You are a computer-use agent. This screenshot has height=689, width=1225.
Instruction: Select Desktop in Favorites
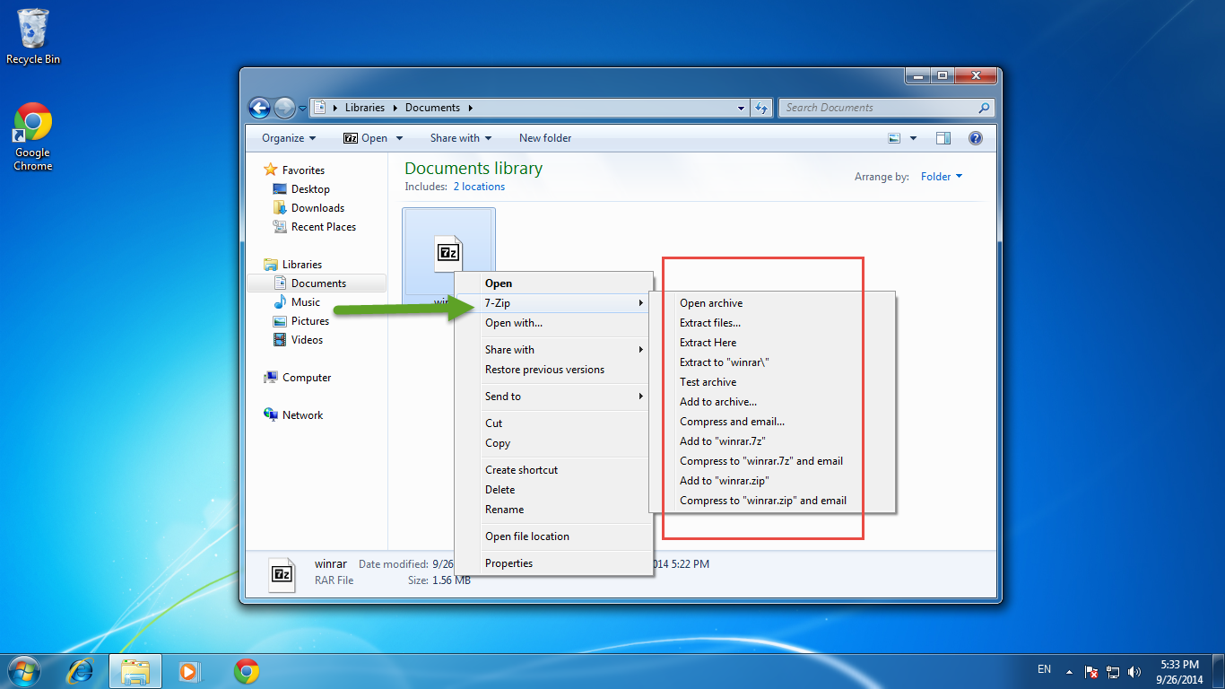[x=310, y=189]
